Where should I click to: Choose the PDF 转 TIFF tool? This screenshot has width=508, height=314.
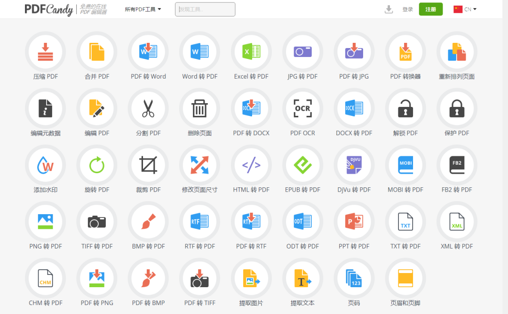pos(199,278)
